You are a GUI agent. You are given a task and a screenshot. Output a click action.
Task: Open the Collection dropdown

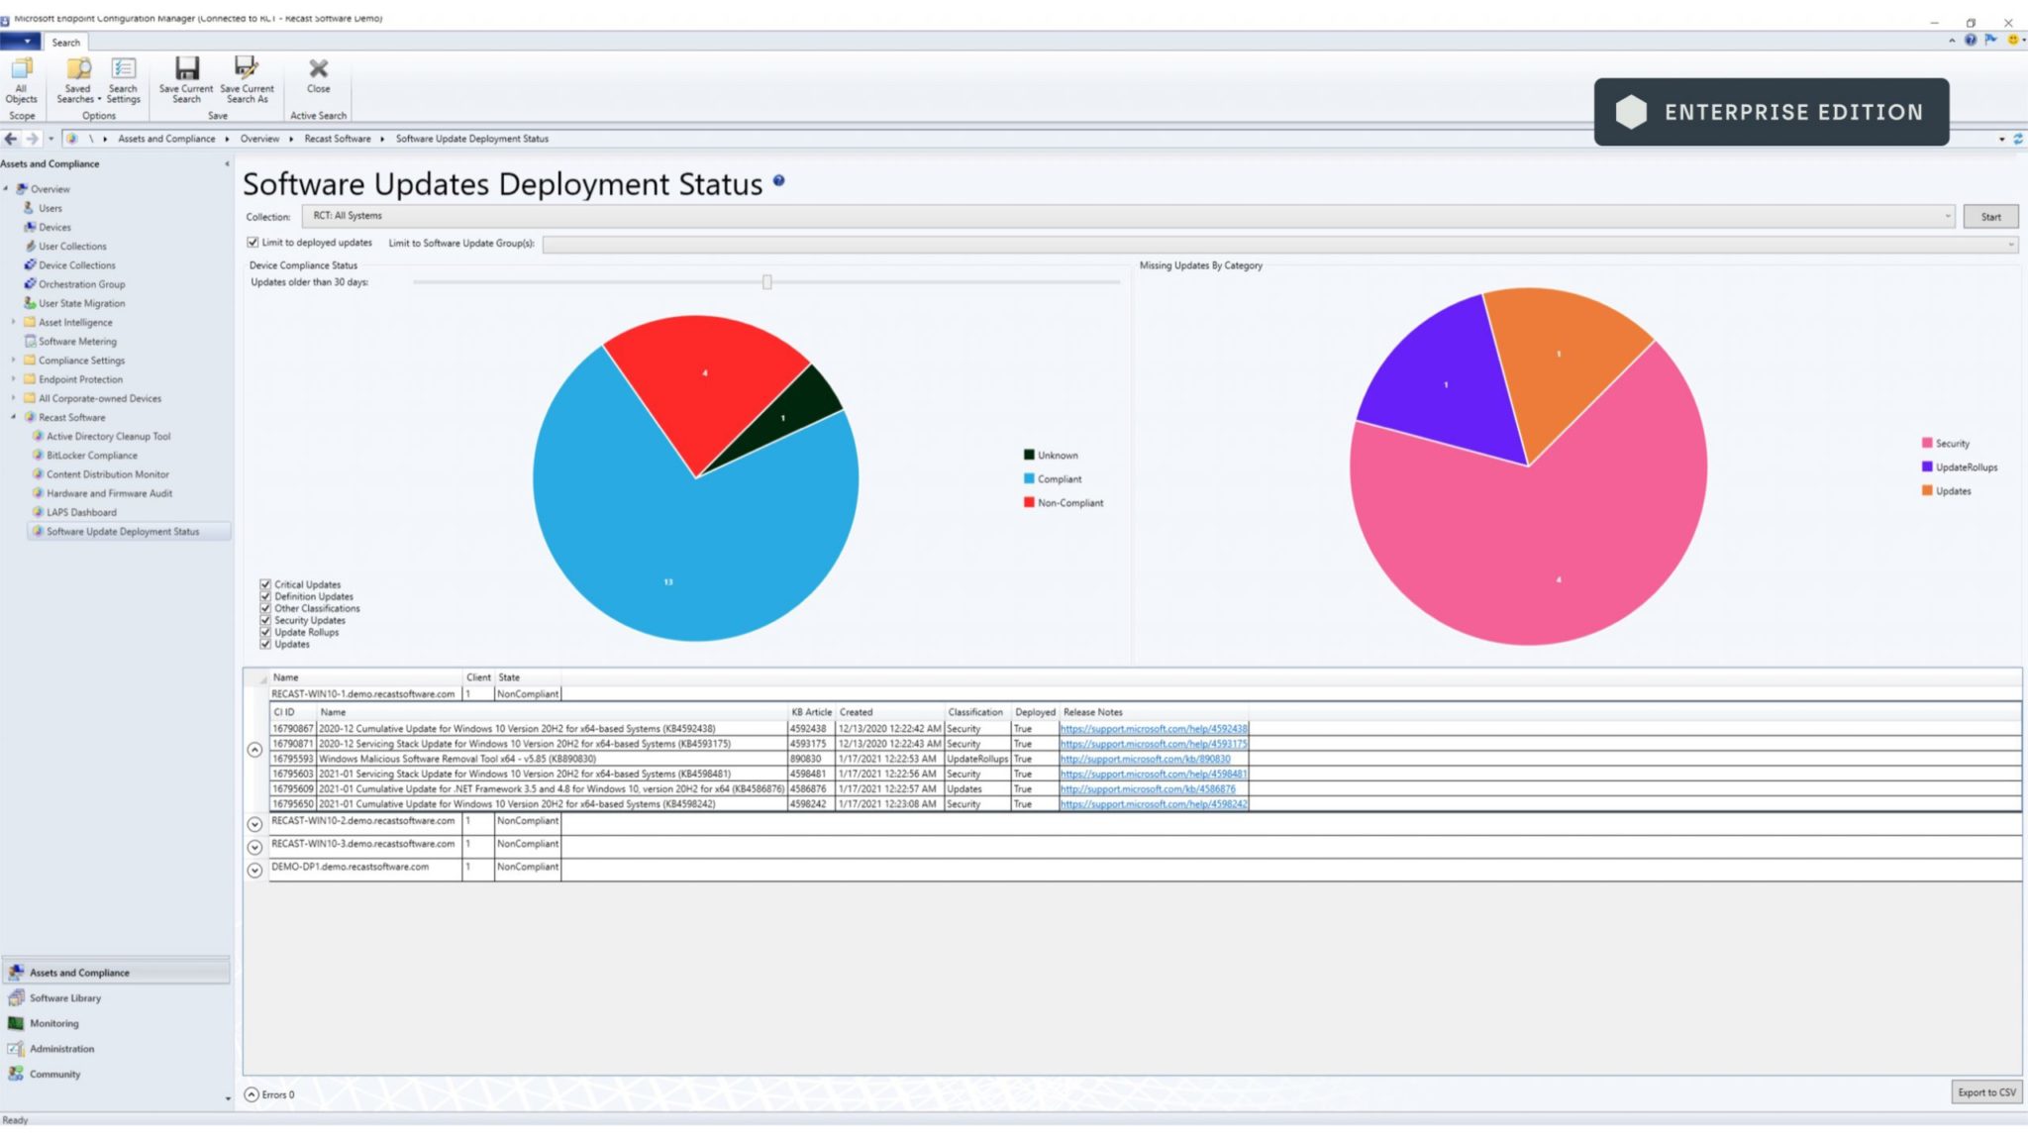click(x=1129, y=216)
